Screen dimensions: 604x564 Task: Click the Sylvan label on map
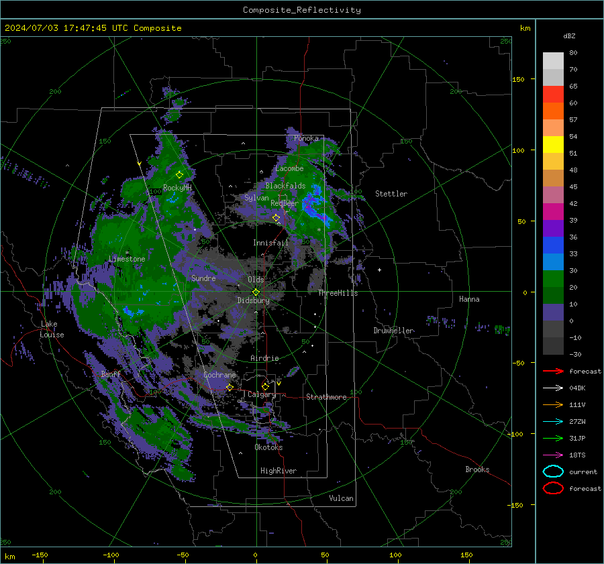[256, 198]
